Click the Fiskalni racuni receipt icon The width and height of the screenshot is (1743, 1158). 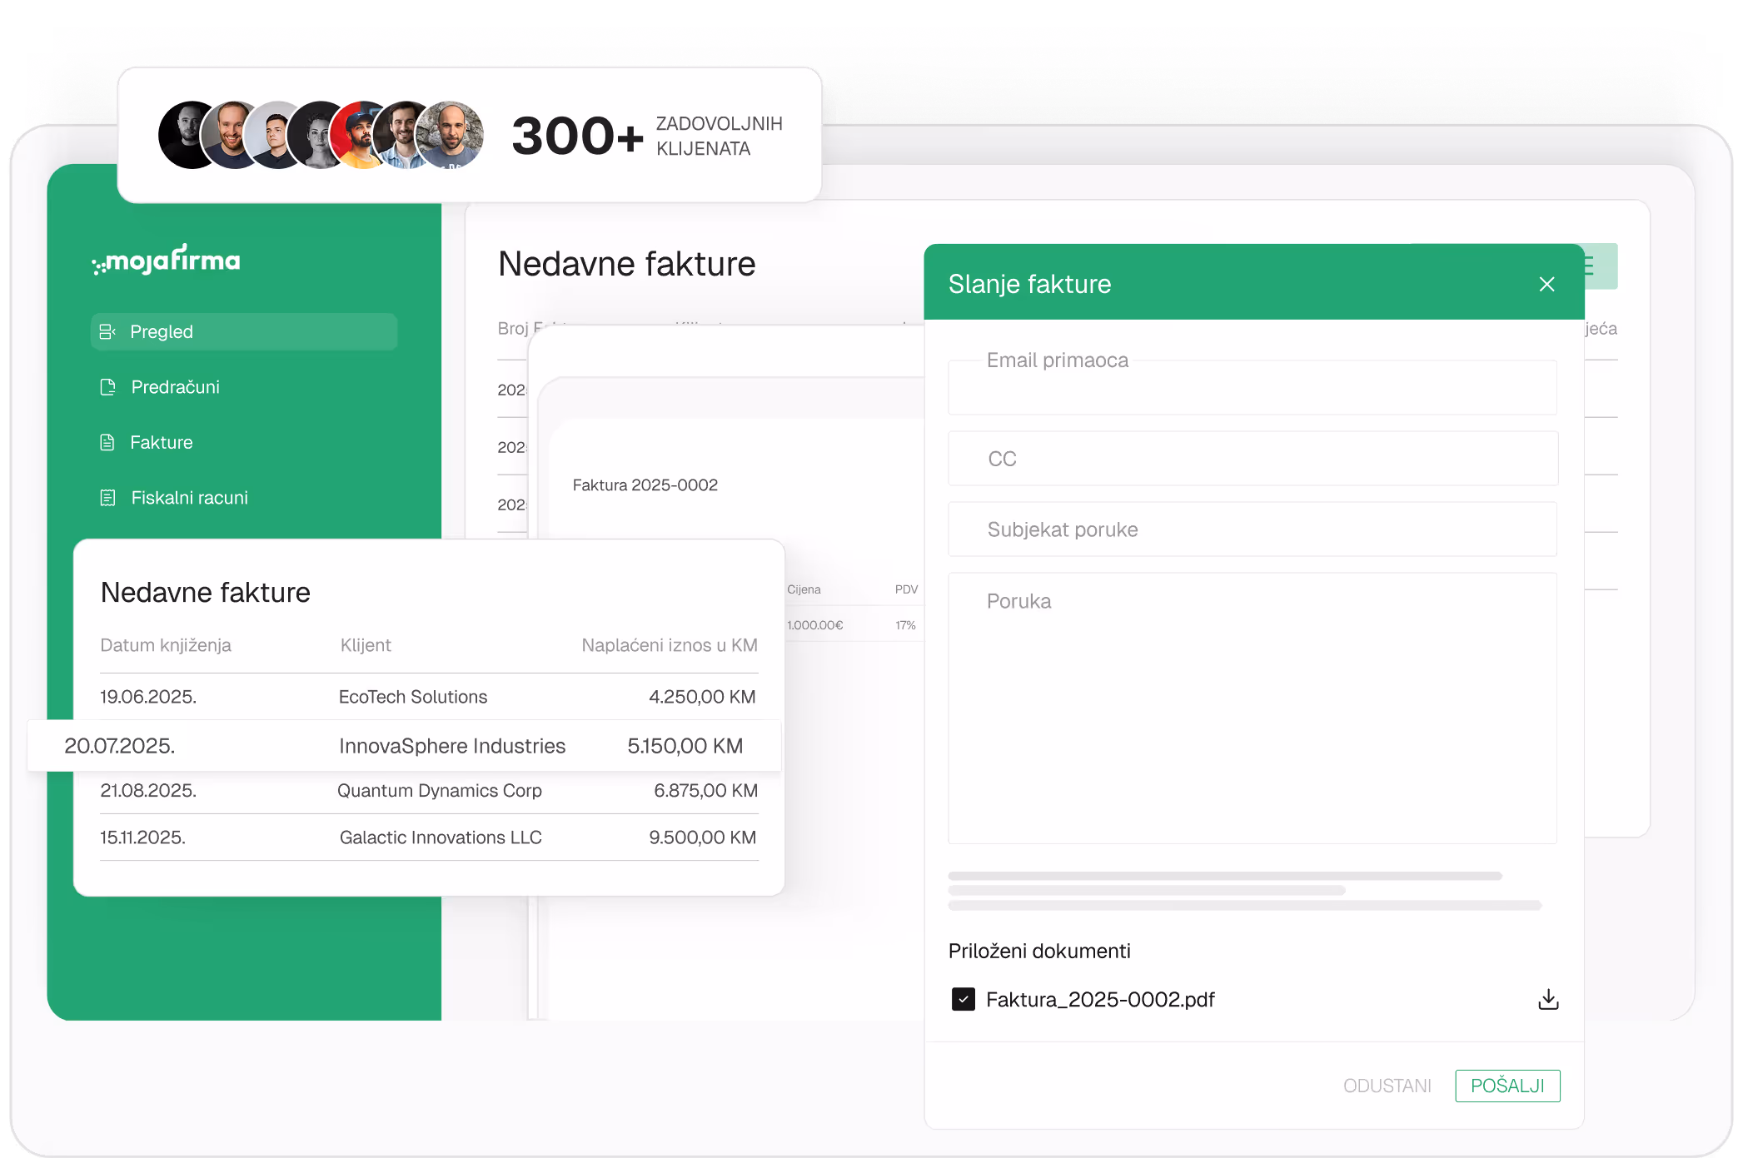click(107, 498)
